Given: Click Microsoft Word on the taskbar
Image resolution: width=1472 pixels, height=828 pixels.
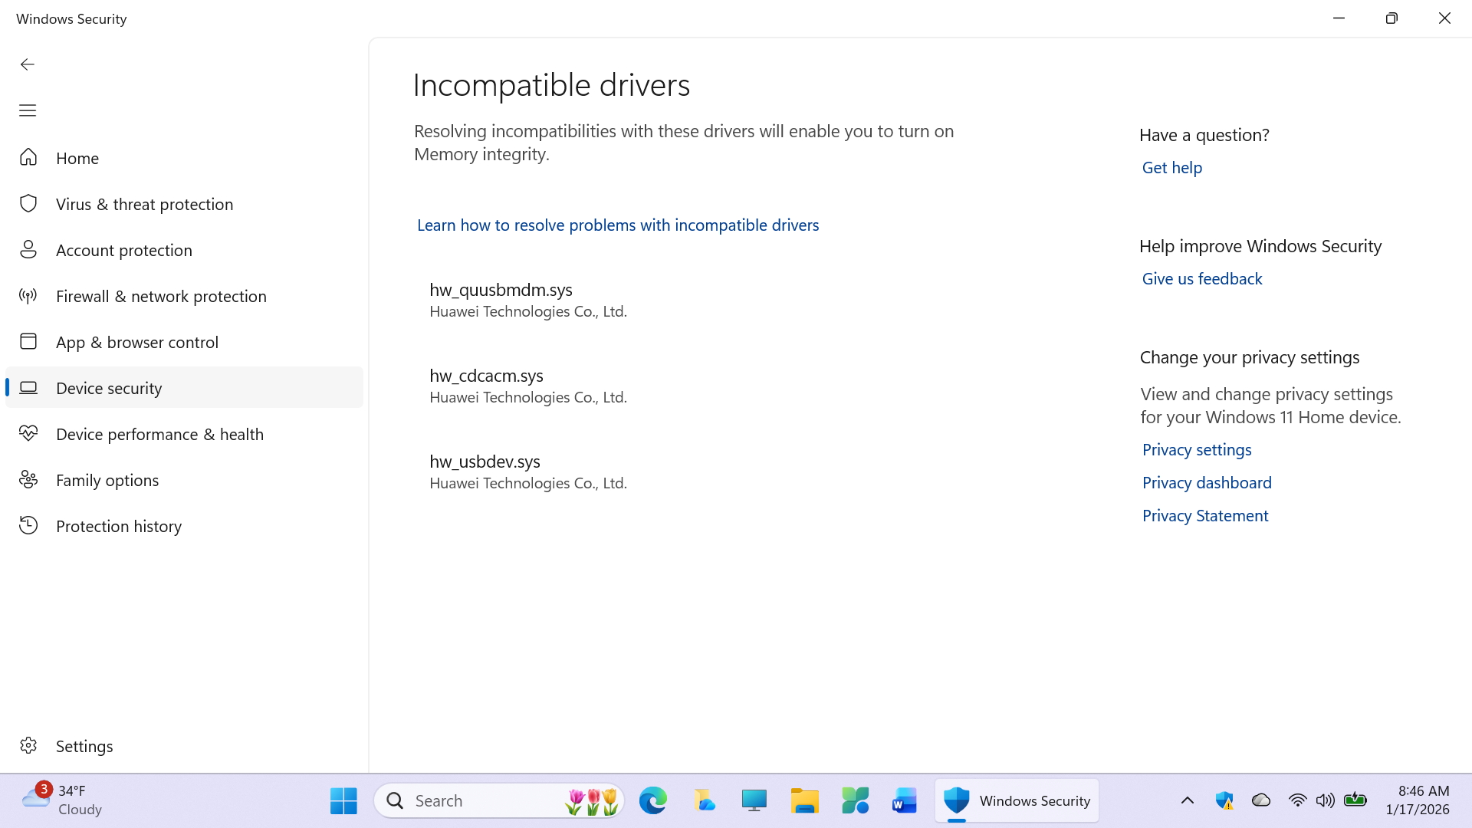Looking at the screenshot, I should coord(905,800).
